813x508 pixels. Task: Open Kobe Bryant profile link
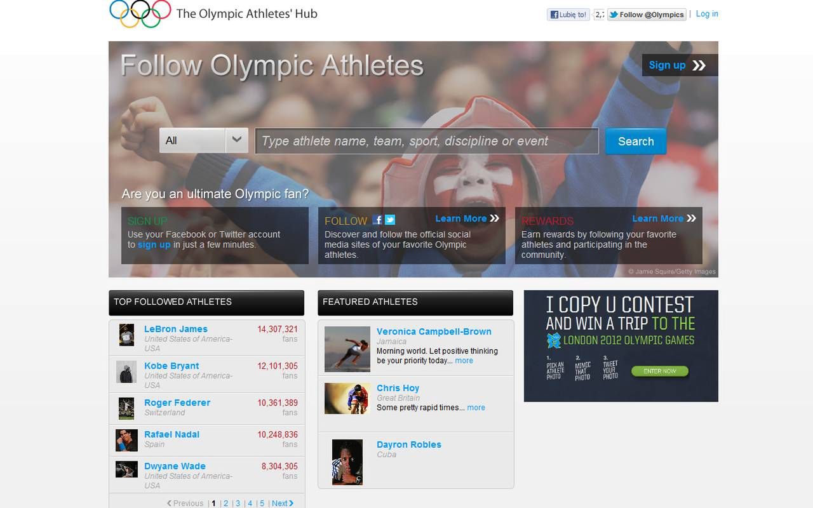171,366
